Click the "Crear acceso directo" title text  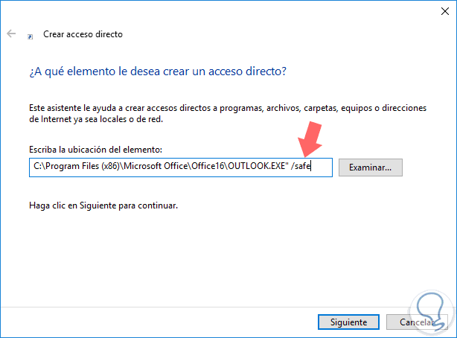point(83,34)
